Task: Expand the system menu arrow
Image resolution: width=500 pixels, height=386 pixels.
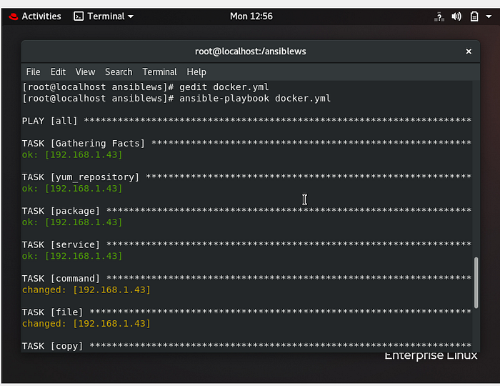Action: (489, 16)
